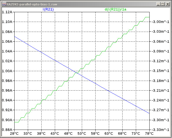This screenshot has height=138, width=172.
Task: Click left axis label 1.06A
Action: click(7, 41)
